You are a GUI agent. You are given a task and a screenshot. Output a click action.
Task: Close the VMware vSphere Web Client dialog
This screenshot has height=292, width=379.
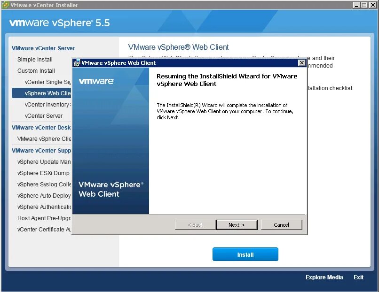point(301,63)
